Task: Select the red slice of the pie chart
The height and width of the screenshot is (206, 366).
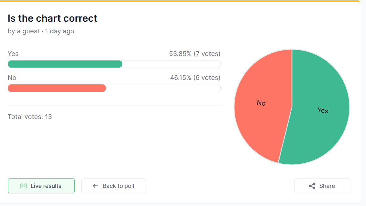Action: pos(259,123)
